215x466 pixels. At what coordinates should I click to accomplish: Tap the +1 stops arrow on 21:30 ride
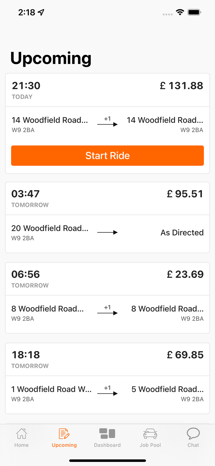(x=107, y=122)
